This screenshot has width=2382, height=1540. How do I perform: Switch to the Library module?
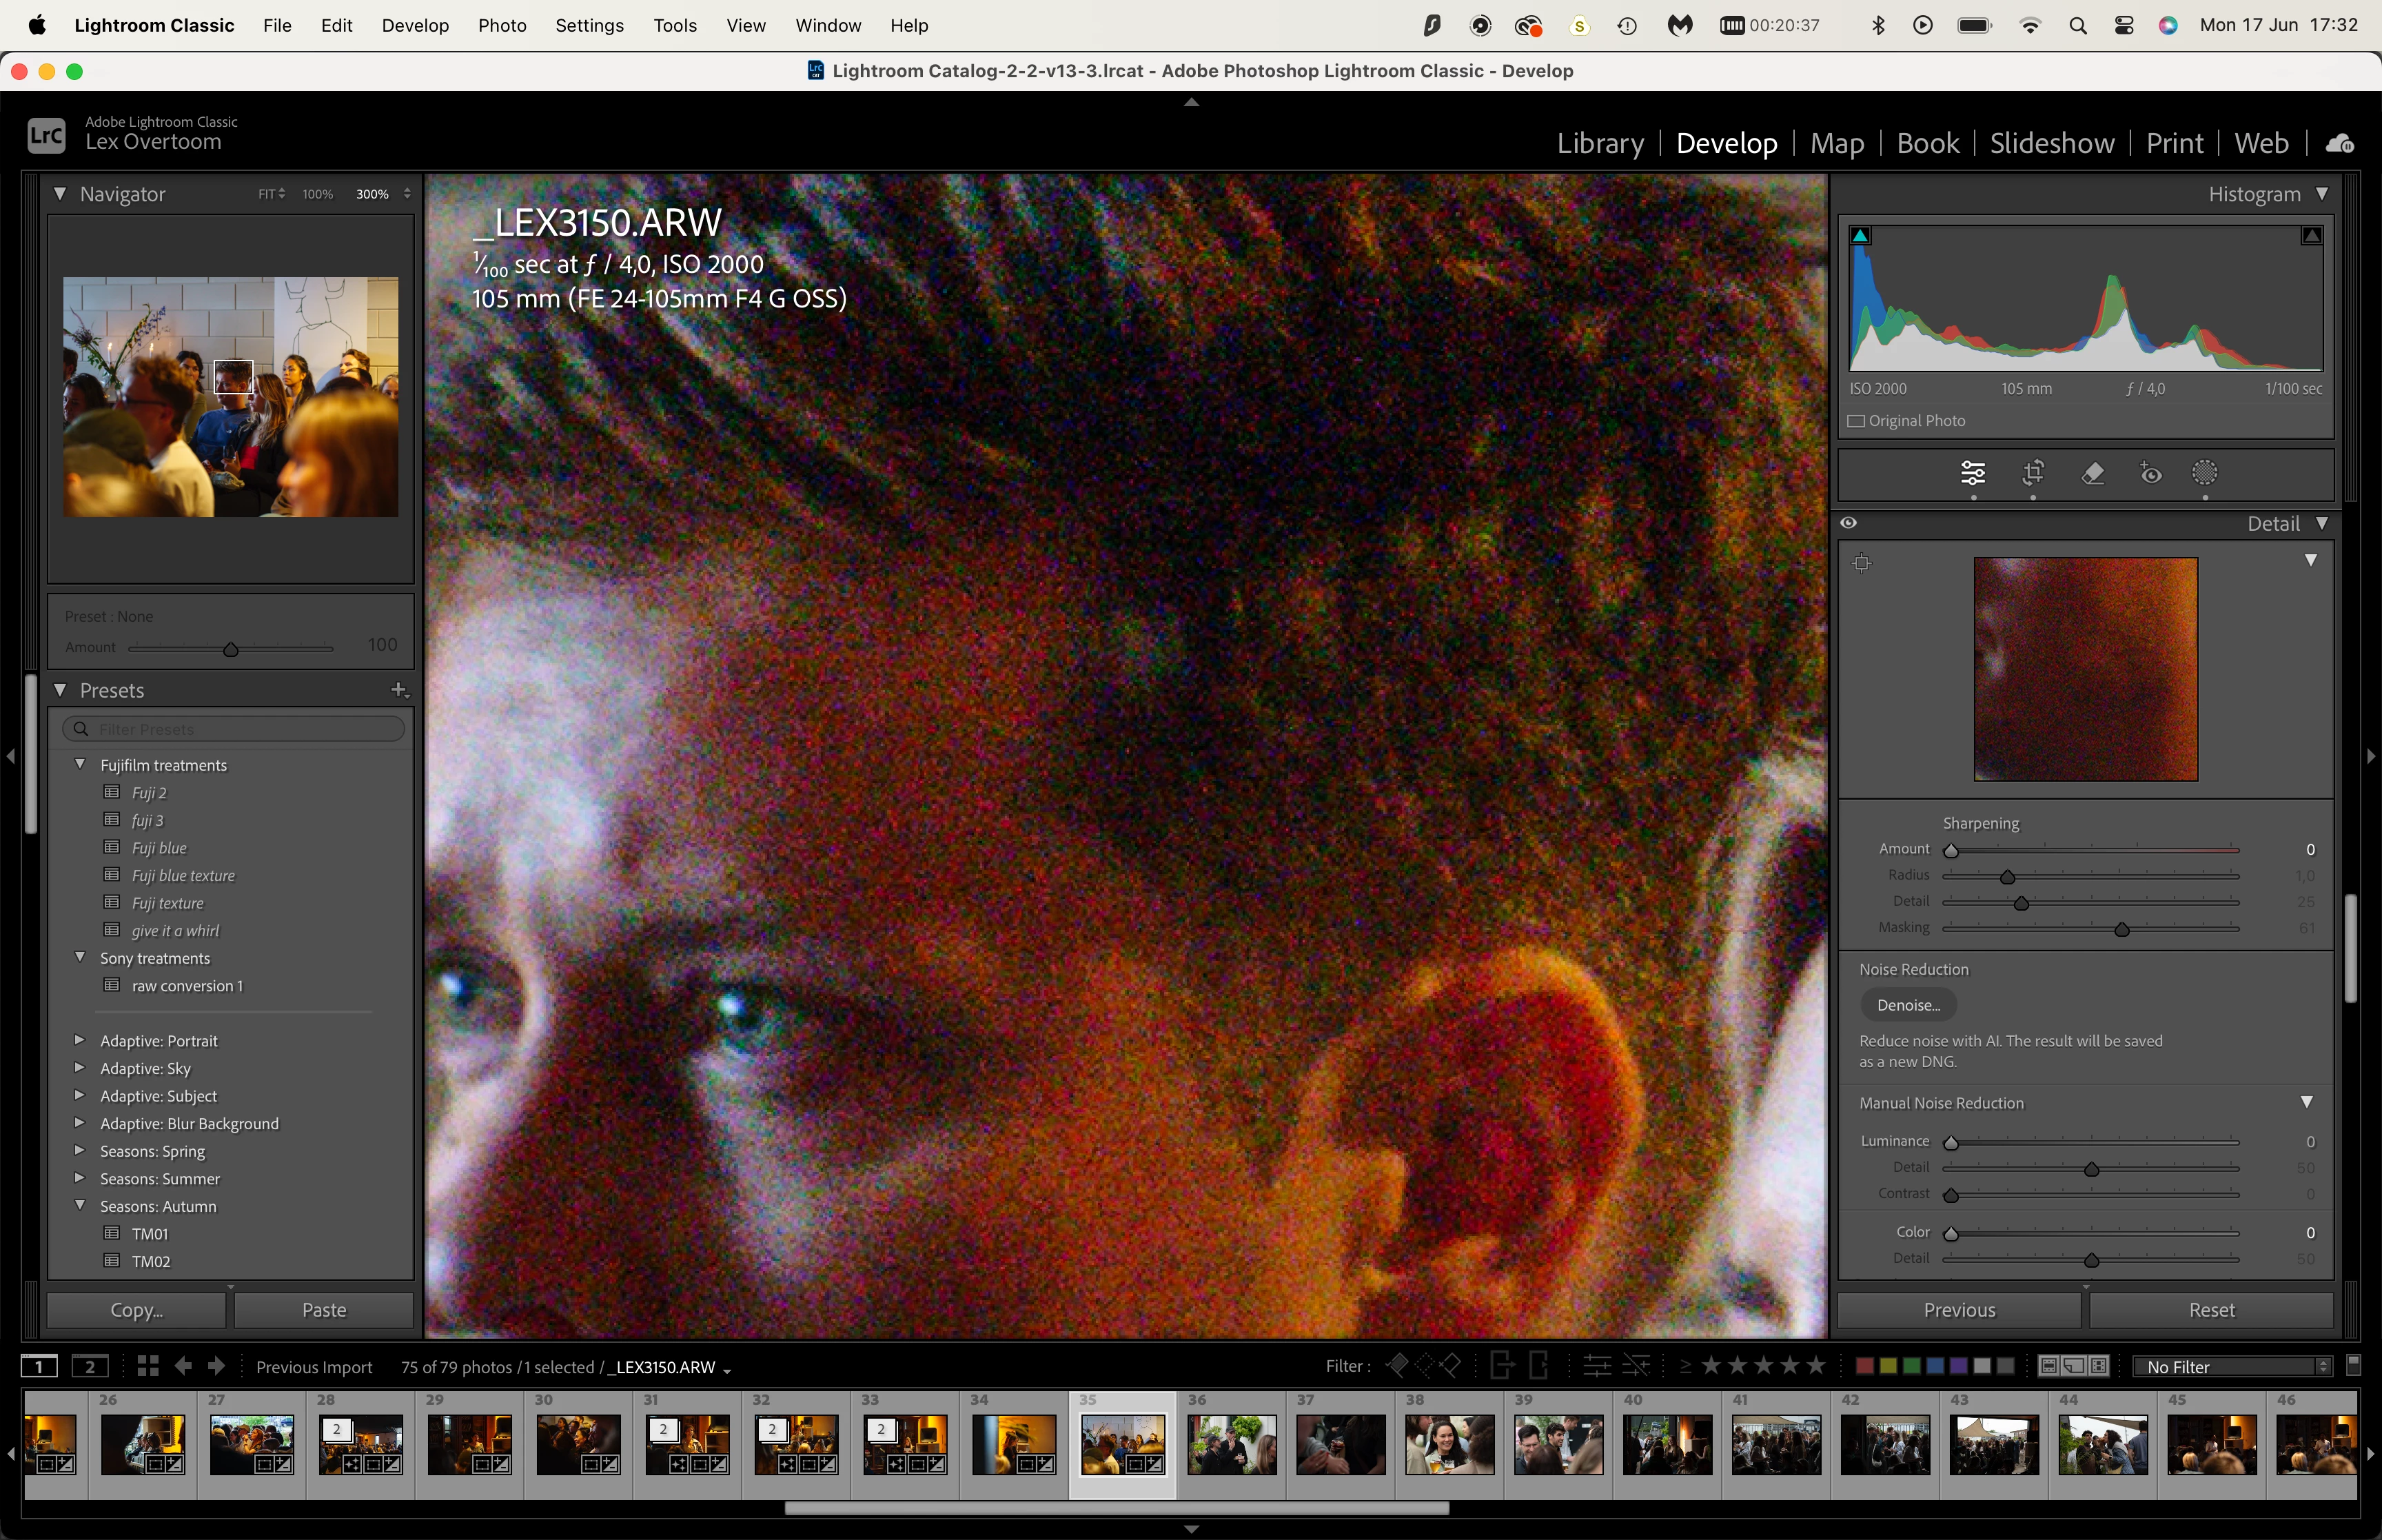pyautogui.click(x=1599, y=144)
